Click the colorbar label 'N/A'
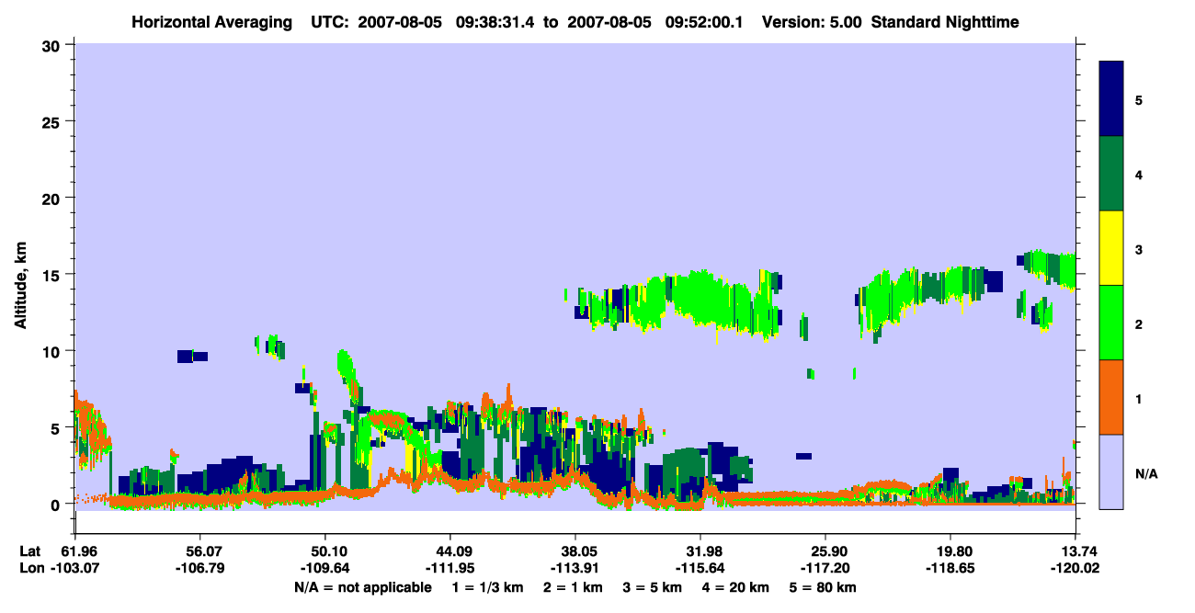 point(1145,474)
